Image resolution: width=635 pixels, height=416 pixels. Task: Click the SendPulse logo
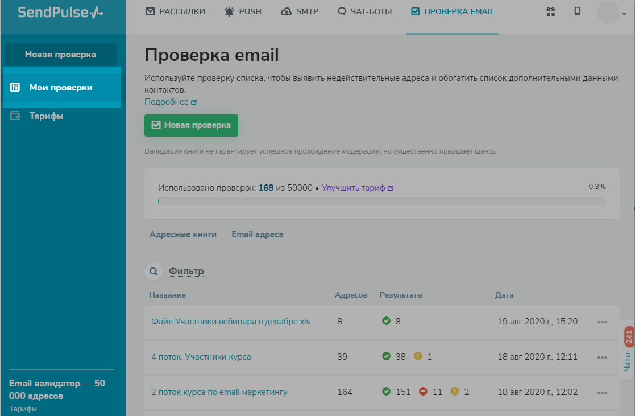pos(60,12)
